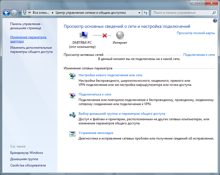Click the magnifier search icon
The width and height of the screenshot is (220, 175).
tap(214, 13)
